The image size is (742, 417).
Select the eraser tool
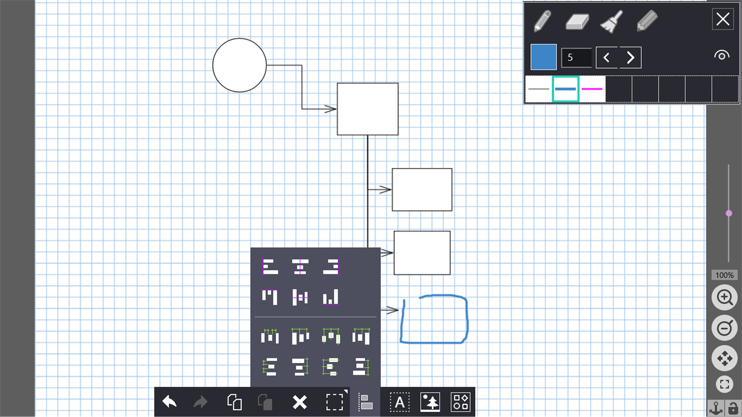coord(577,21)
